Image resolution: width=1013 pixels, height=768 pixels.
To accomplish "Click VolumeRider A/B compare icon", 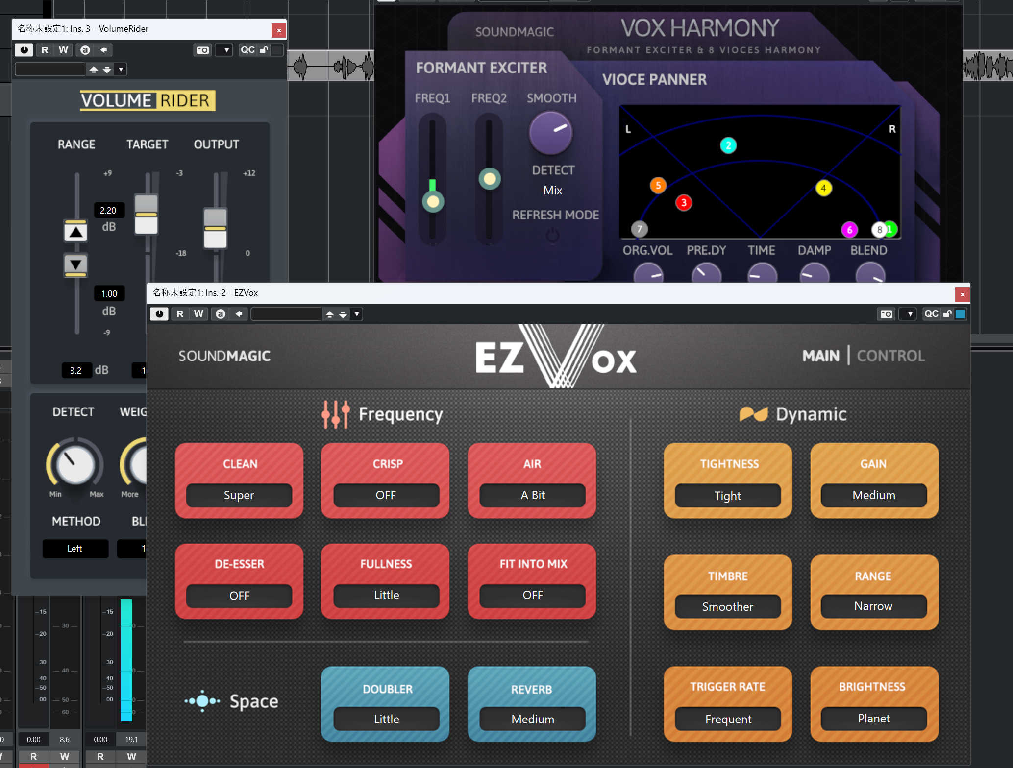I will pos(85,49).
